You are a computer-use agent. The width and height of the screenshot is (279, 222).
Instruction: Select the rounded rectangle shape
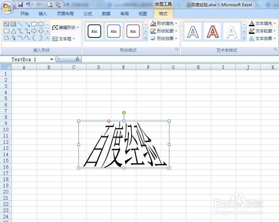7,31
